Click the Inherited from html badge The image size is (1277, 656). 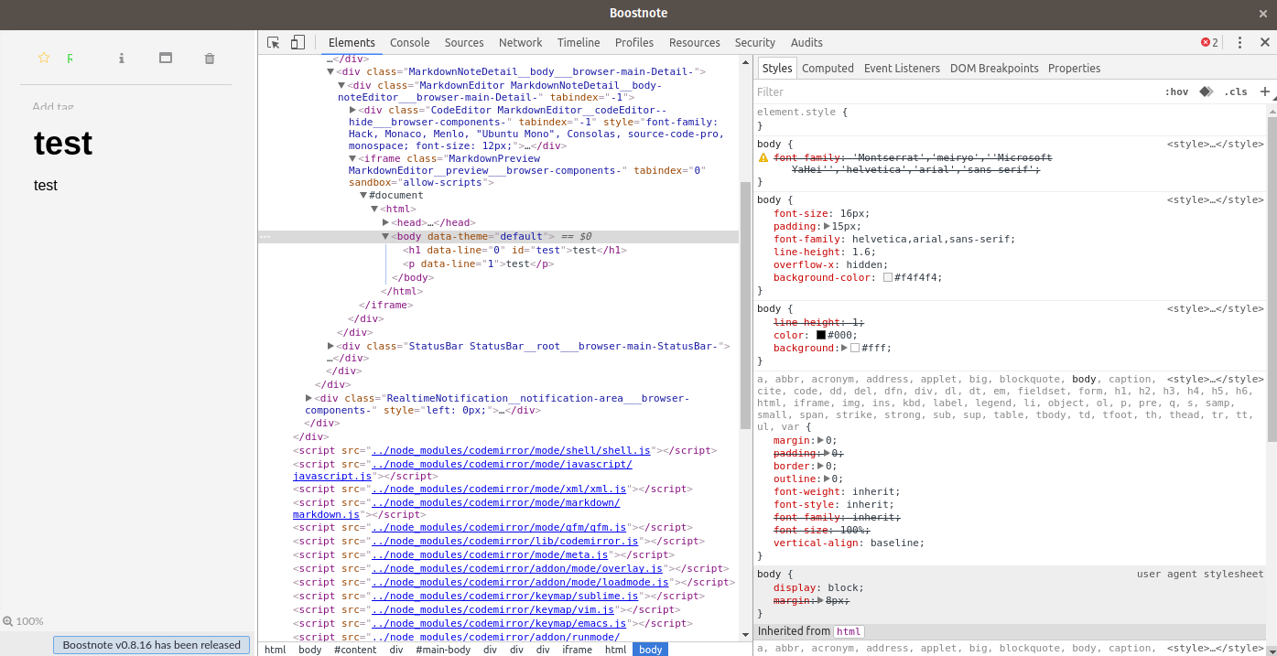849,631
